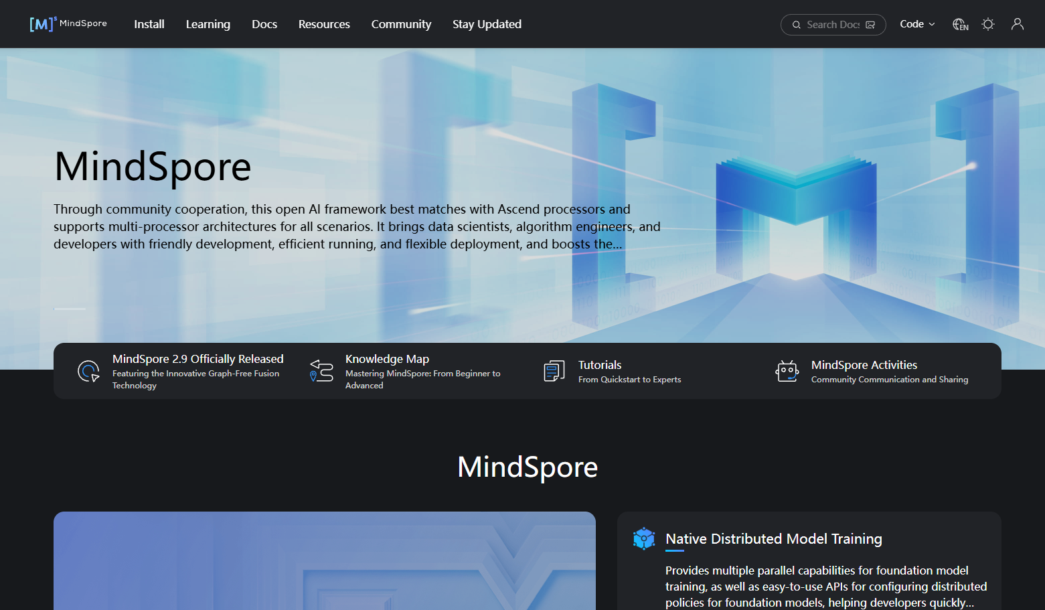Open the Install menu
Viewport: 1045px width, 610px height.
click(149, 24)
